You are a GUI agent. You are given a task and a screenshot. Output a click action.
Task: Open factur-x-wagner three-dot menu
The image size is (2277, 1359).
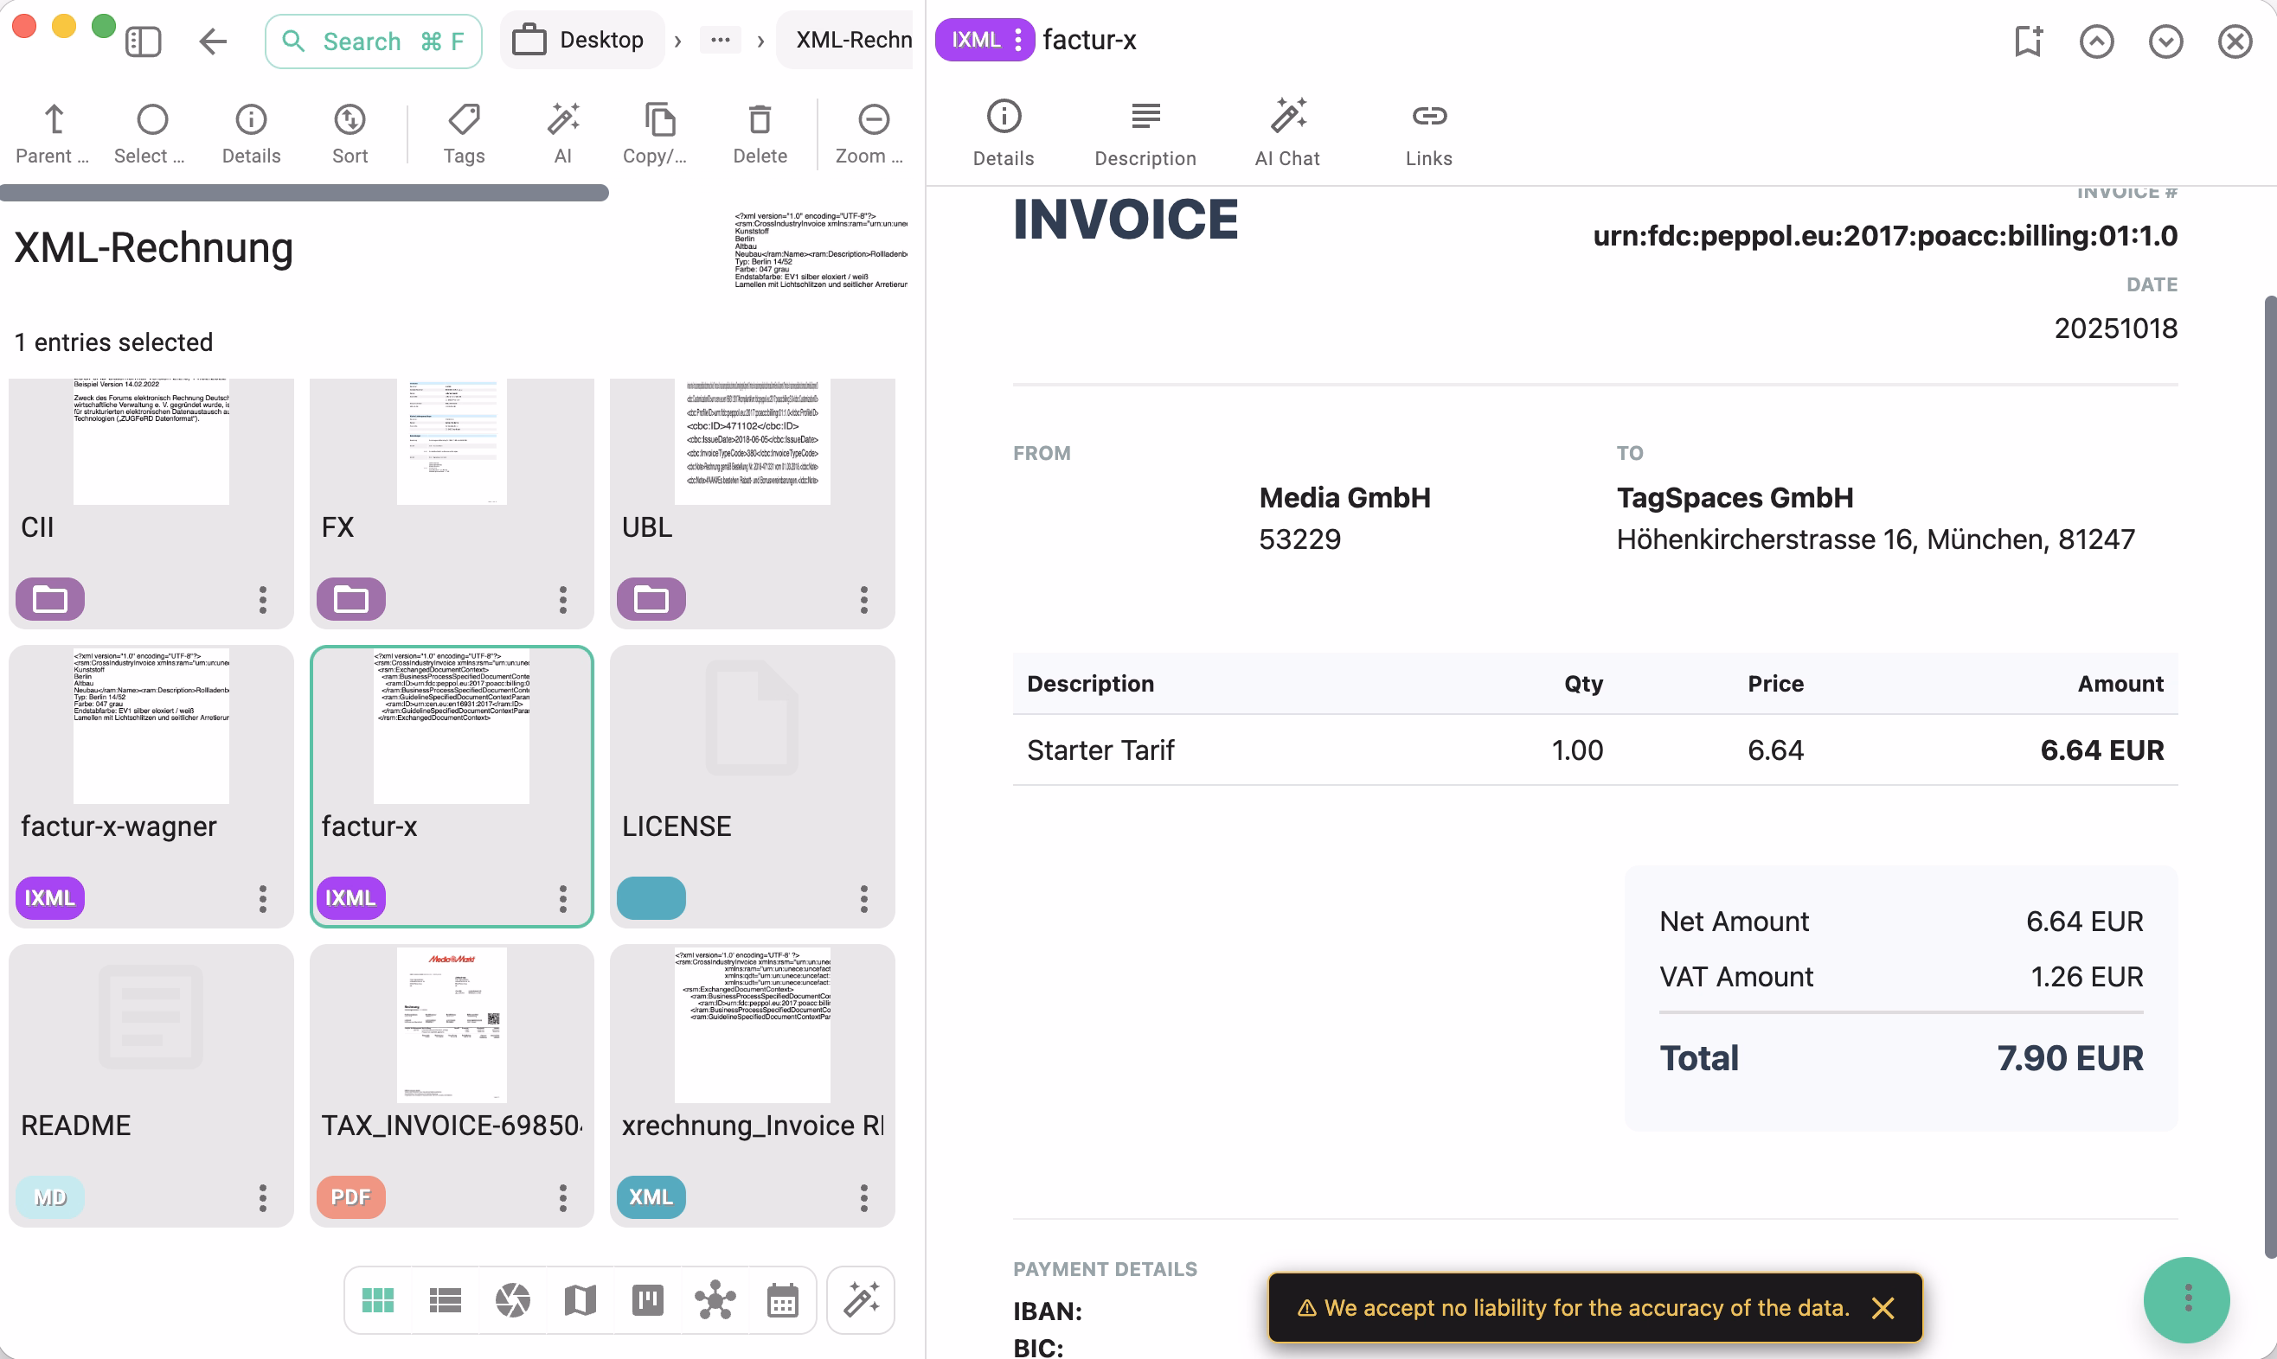point(262,898)
